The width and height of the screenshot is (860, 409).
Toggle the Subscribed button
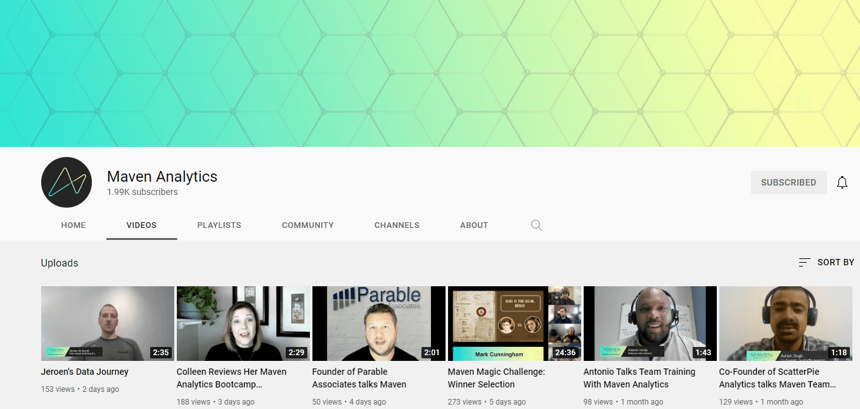[x=788, y=182]
